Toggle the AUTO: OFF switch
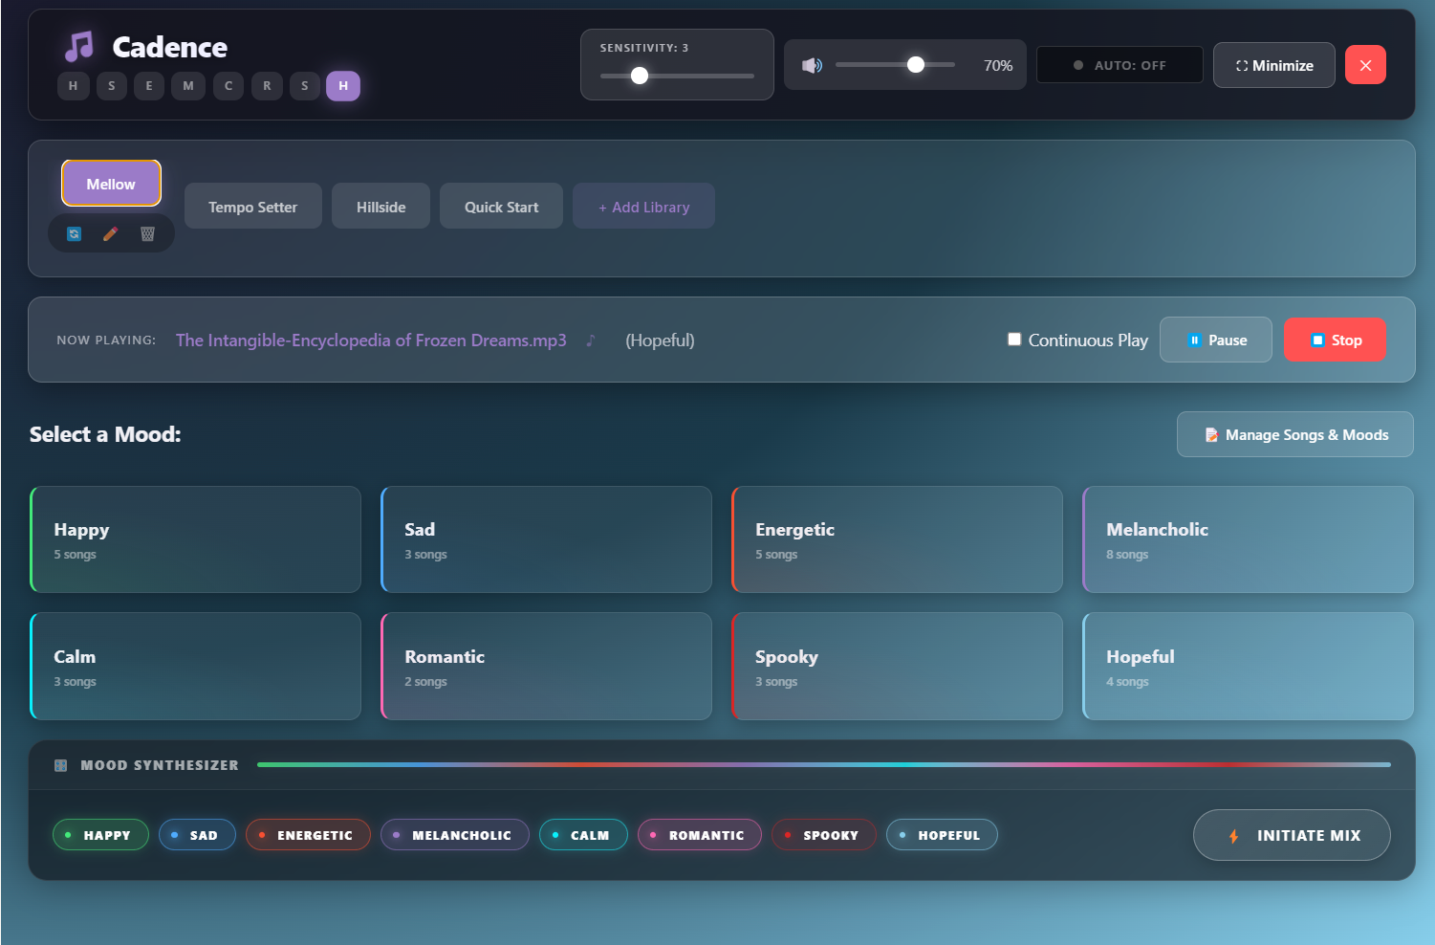Image resolution: width=1435 pixels, height=945 pixels. click(x=1120, y=65)
